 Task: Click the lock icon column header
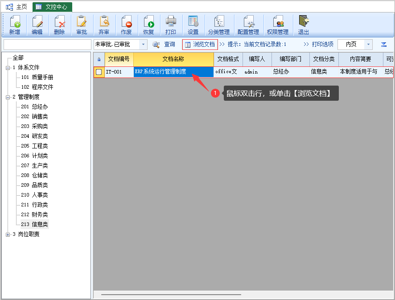point(99,59)
